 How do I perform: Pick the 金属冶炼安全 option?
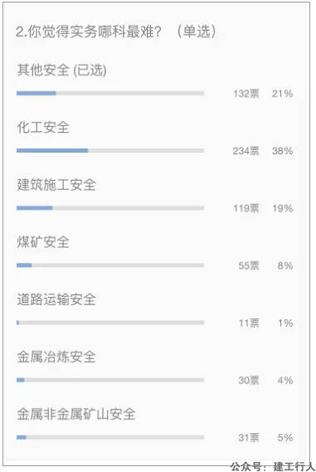(56, 357)
